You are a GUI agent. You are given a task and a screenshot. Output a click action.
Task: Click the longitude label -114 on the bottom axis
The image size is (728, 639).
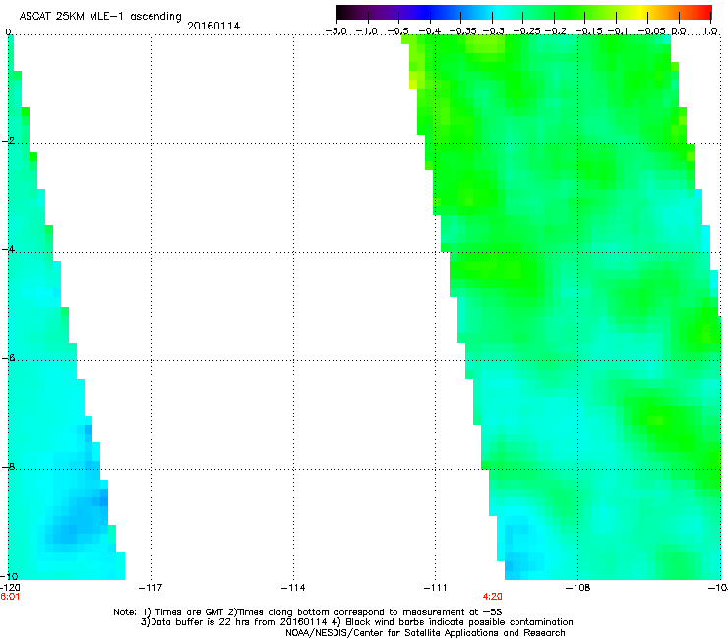coord(293,588)
